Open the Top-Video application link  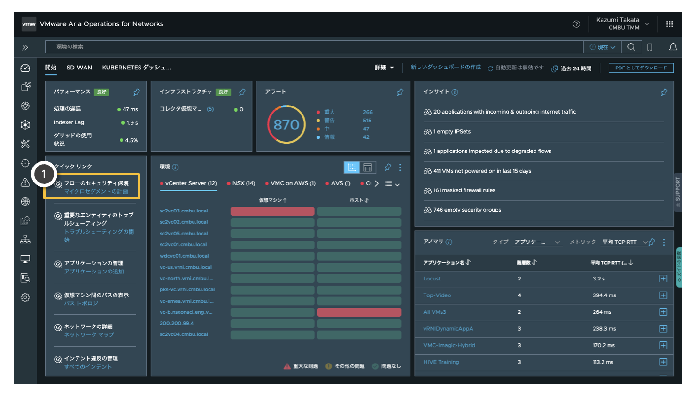pos(437,295)
